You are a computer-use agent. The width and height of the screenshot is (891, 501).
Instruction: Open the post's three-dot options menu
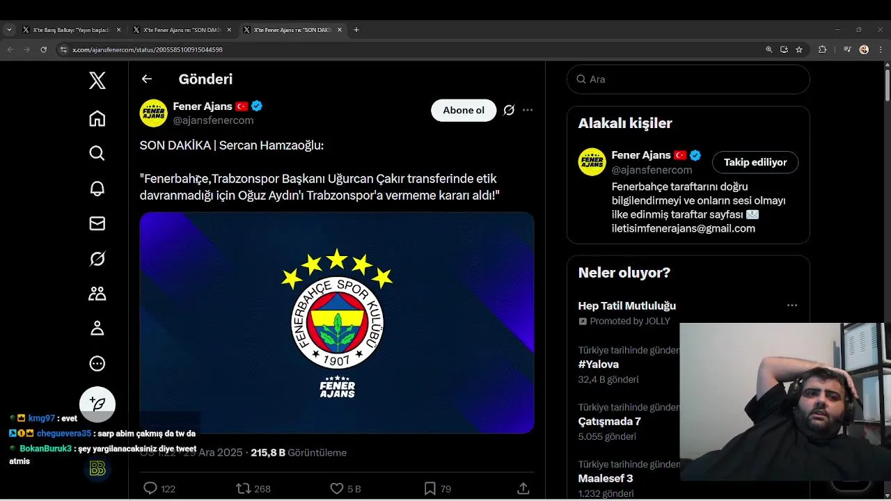coord(528,110)
